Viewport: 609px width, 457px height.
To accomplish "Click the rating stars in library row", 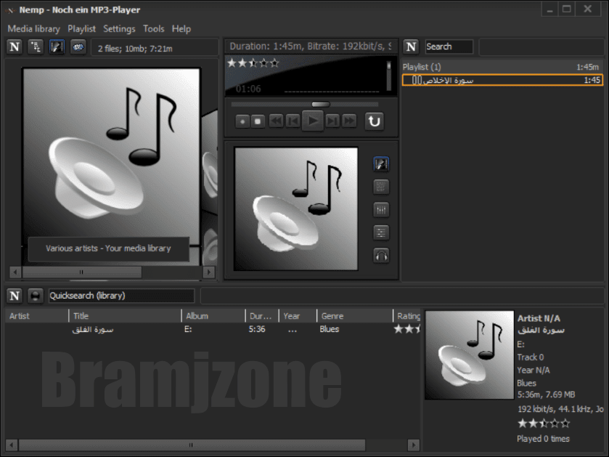I will point(407,329).
